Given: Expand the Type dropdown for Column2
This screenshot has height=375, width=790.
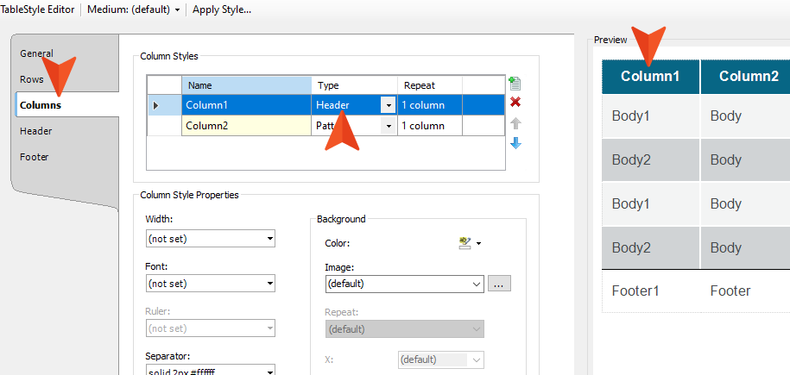Looking at the screenshot, I should pyautogui.click(x=389, y=126).
